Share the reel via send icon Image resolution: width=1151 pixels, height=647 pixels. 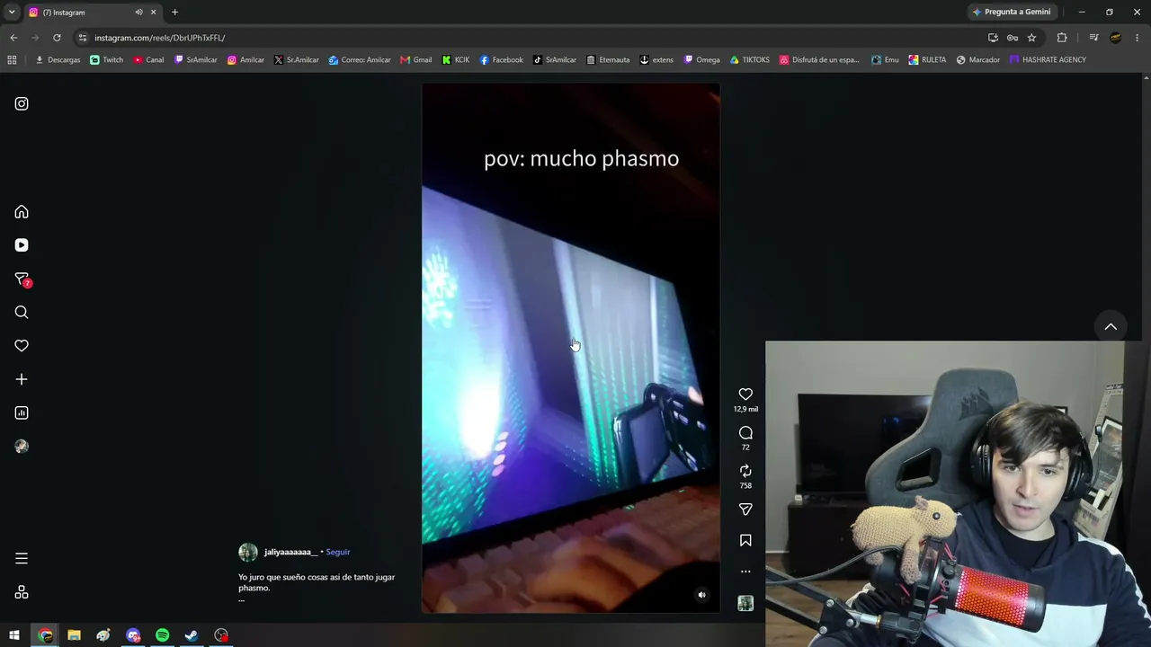coord(745,510)
